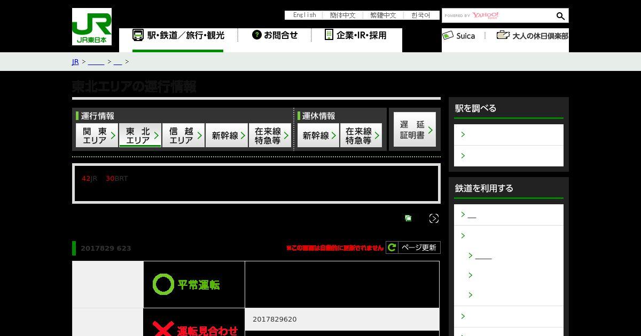The height and width of the screenshot is (336, 641).
Task: Open the お問合せ menu
Action: click(x=275, y=35)
